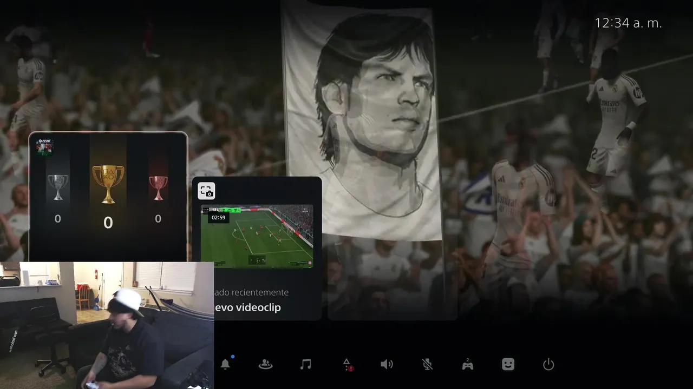Open the Music note icon
This screenshot has width=693, height=389.
[305, 364]
